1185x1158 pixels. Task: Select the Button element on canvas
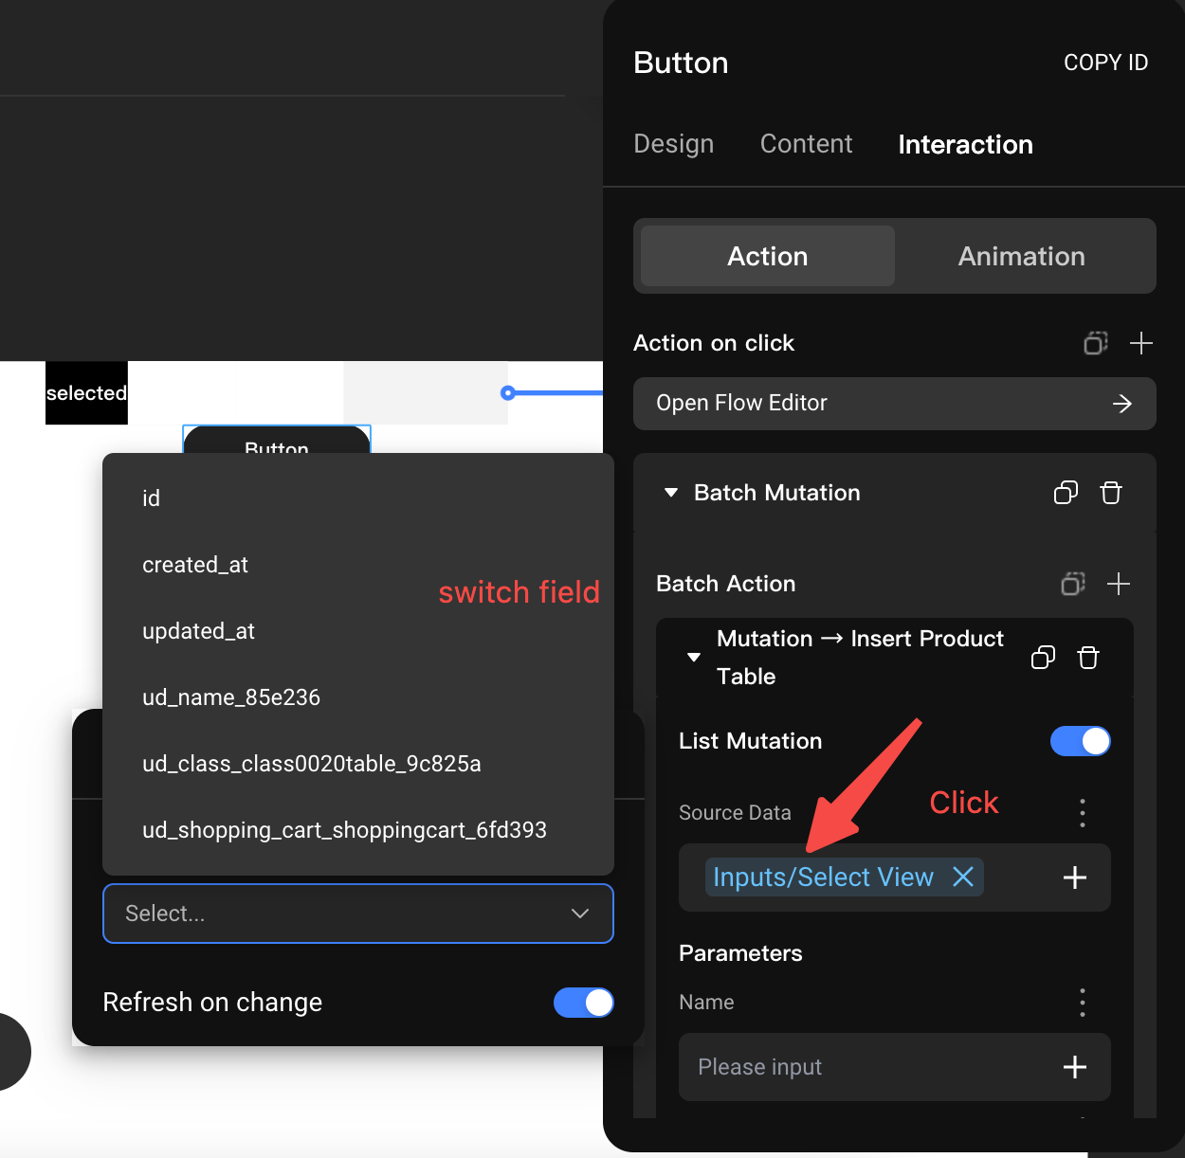tap(277, 441)
